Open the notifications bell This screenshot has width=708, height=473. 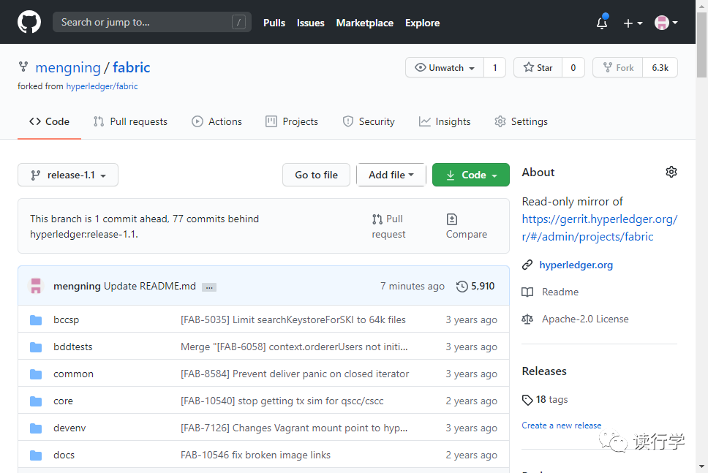(x=602, y=22)
